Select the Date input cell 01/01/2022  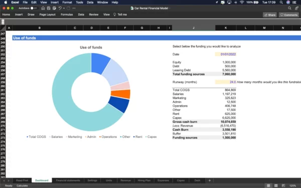click(x=226, y=54)
